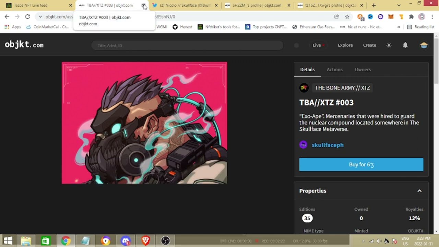The width and height of the screenshot is (439, 247).
Task: Open Top projects CNFT bookmark
Action: [266, 27]
